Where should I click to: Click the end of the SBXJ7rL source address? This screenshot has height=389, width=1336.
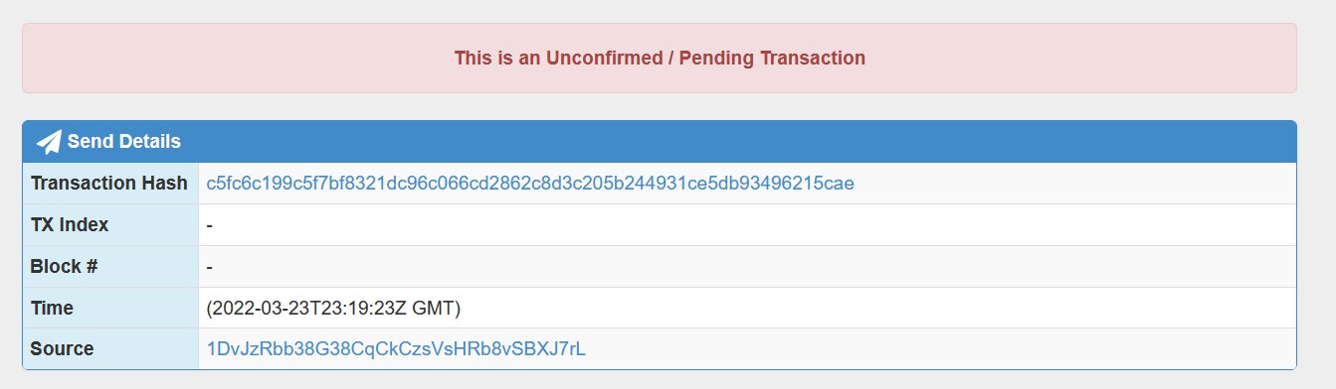[556, 349]
